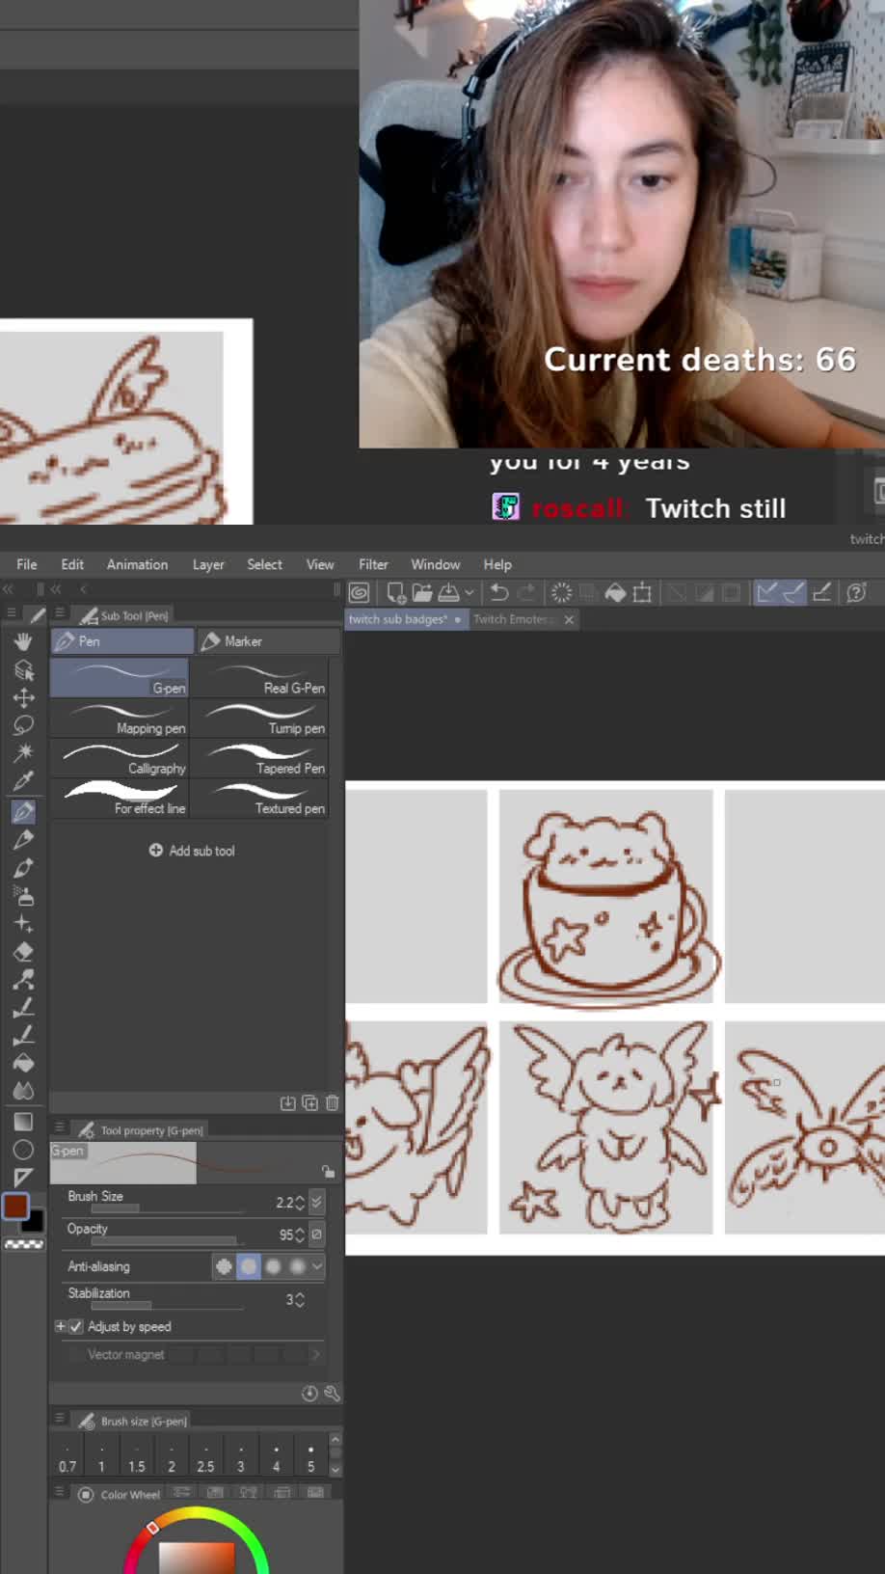Screen dimensions: 885x1574
Task: Select the Eyedropper tool
Action: coord(24,781)
